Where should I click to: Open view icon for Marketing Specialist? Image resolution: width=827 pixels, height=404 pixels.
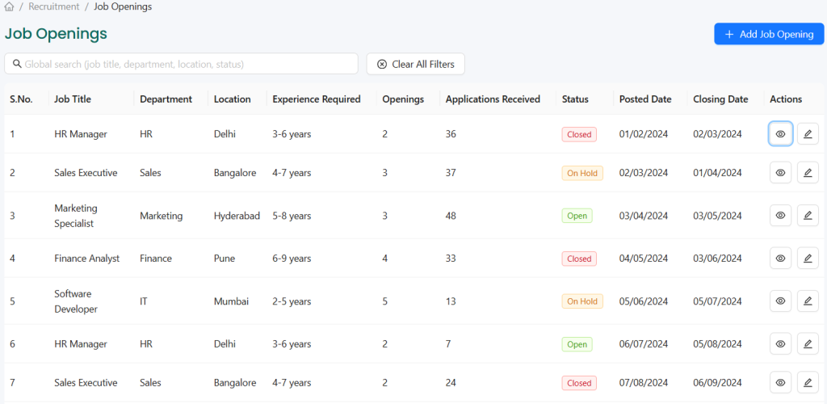click(780, 216)
